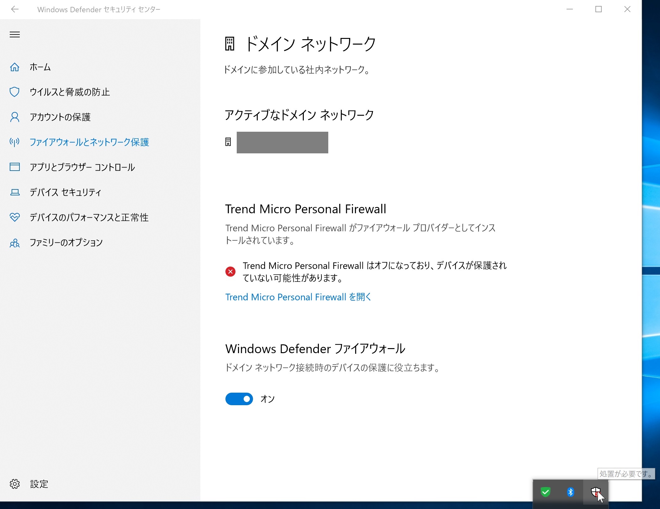Click the app and browser control window icon
The image size is (660, 509).
tap(15, 167)
